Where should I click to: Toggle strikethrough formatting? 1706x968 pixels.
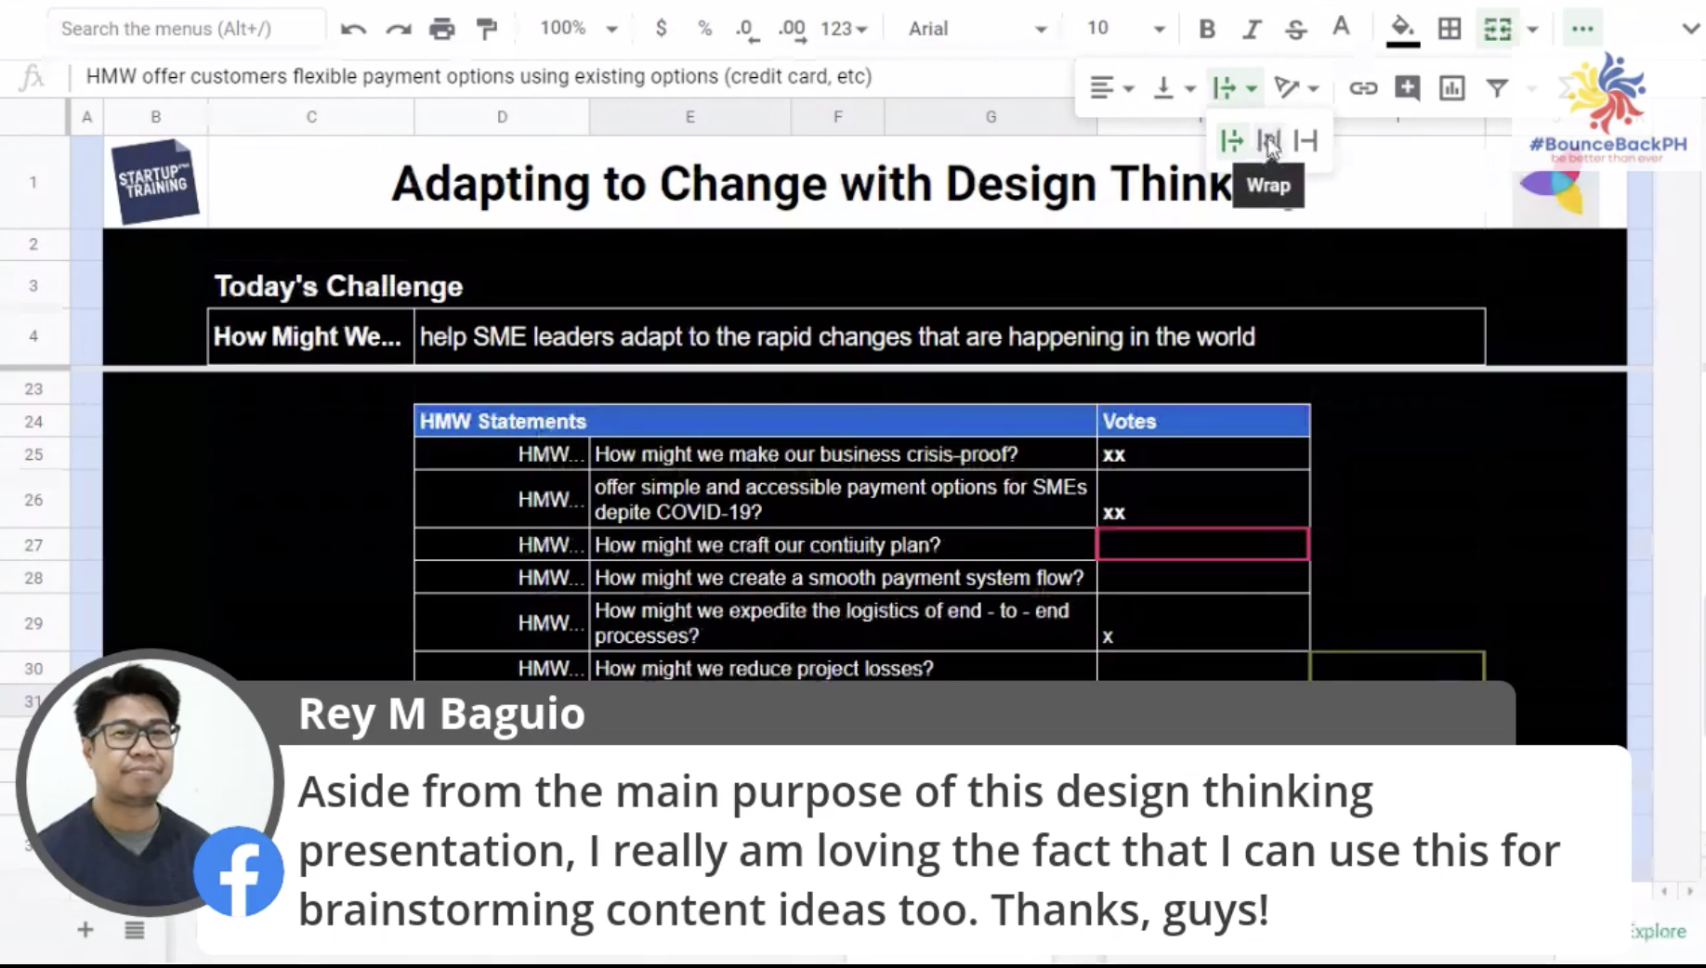pyautogui.click(x=1296, y=29)
